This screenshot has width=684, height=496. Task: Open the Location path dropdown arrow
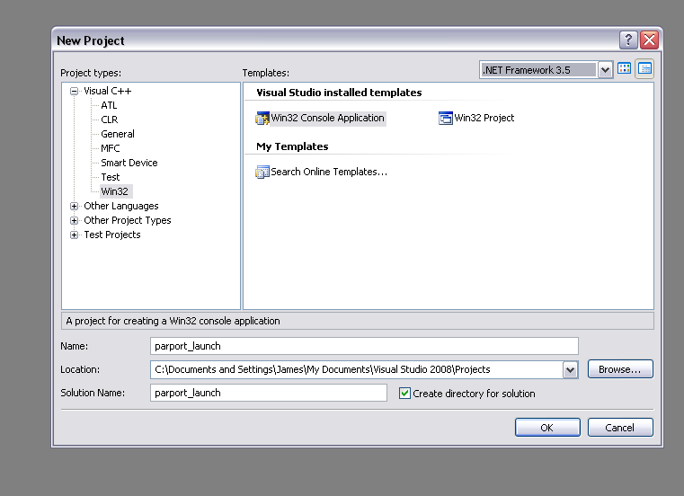570,370
